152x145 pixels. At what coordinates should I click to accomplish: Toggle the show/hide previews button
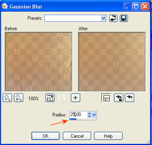click(x=106, y=98)
